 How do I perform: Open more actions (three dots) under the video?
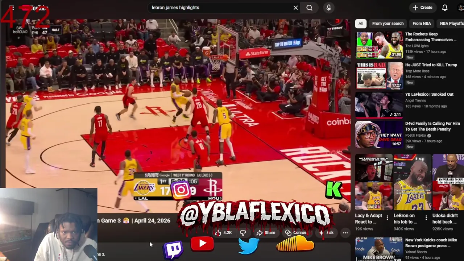(x=345, y=233)
